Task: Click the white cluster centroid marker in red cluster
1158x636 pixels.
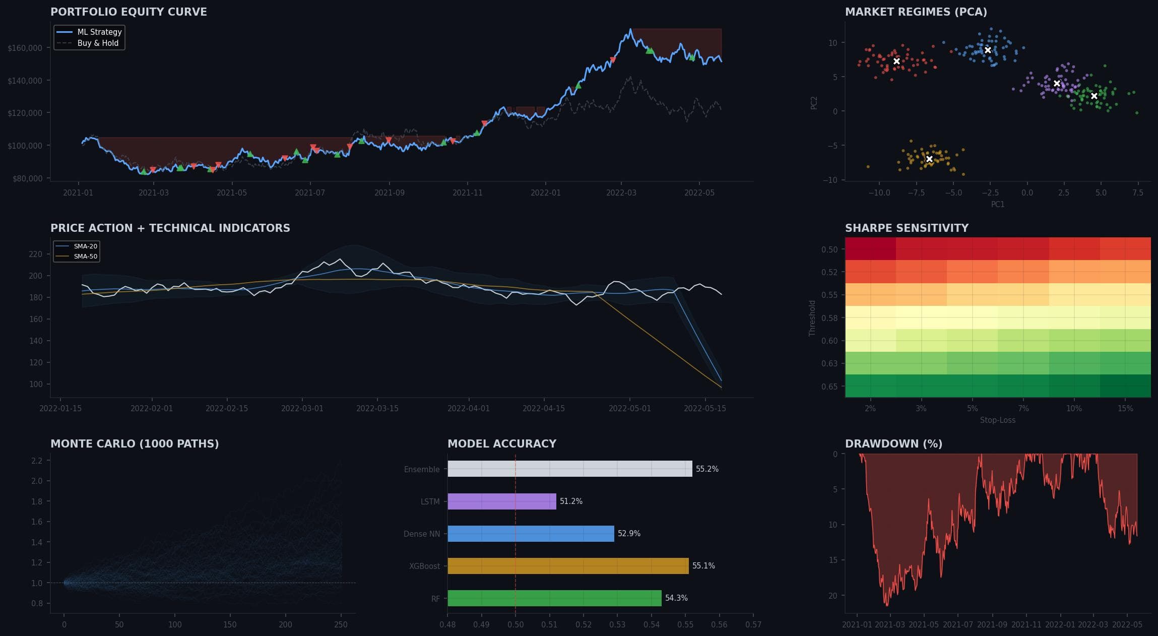Action: 897,61
